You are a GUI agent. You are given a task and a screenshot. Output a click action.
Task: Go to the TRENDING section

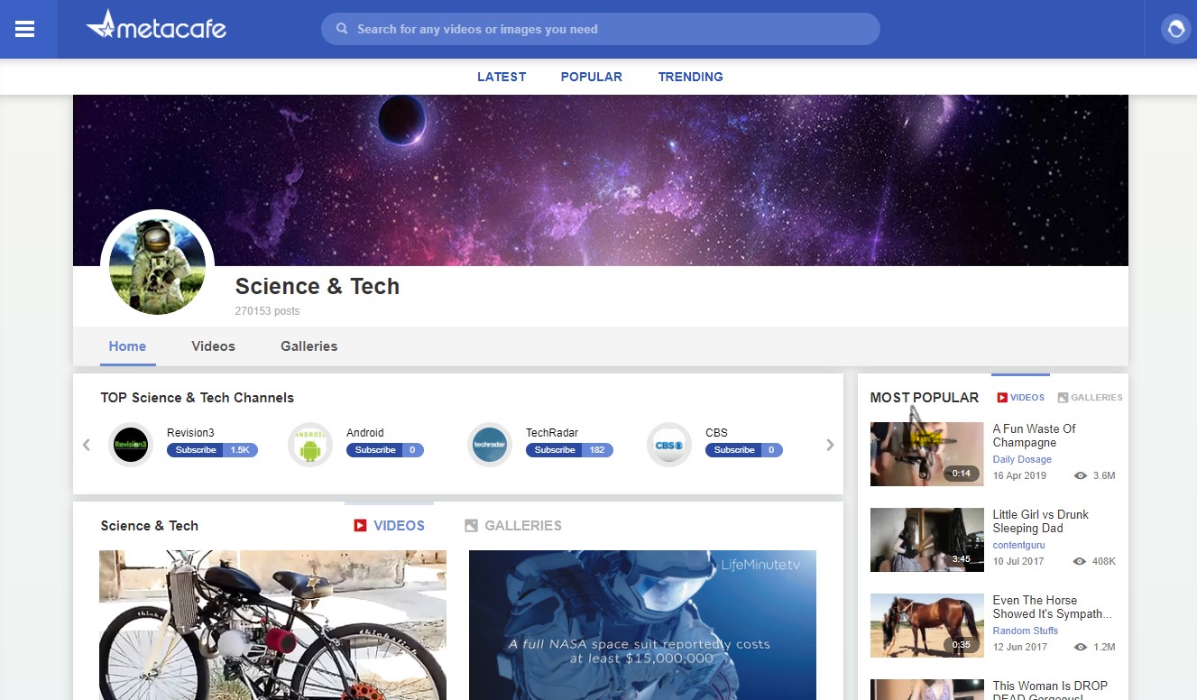[691, 77]
